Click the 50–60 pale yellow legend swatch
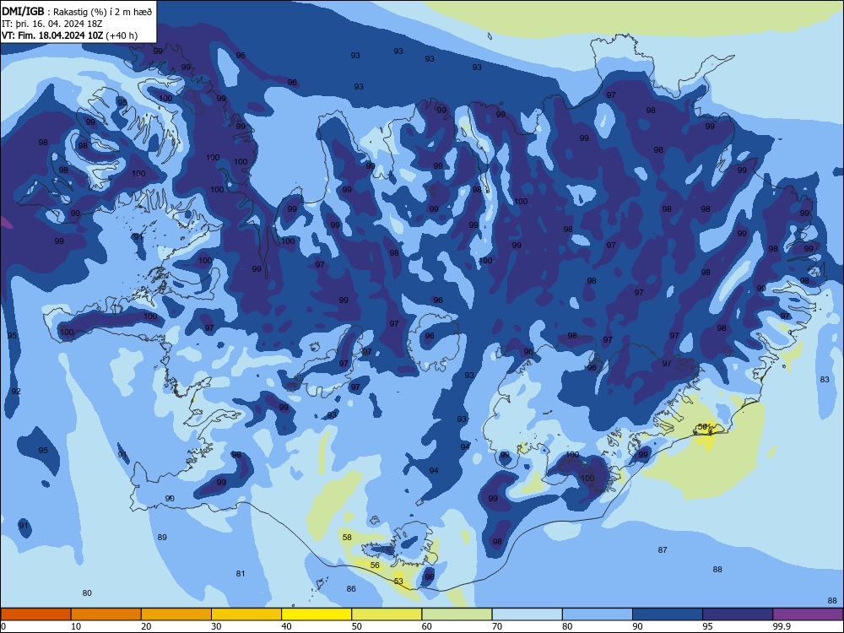This screenshot has width=844, height=633. (x=387, y=614)
